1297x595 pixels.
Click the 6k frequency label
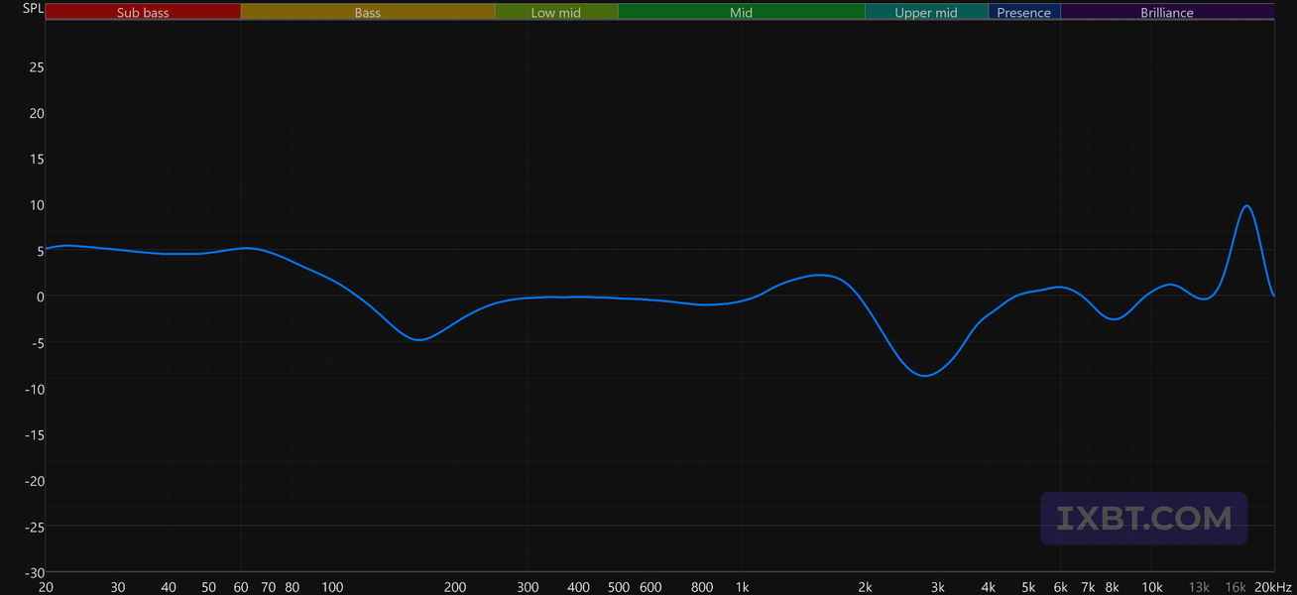(x=1061, y=587)
